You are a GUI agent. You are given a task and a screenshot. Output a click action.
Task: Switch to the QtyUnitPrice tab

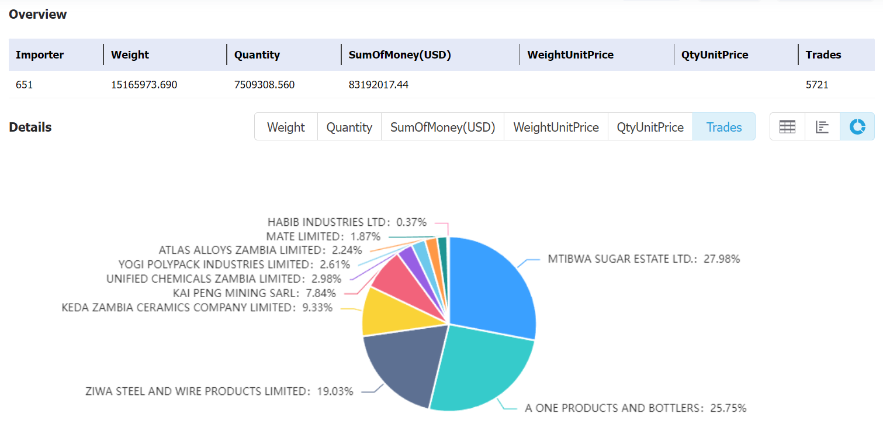coord(650,127)
